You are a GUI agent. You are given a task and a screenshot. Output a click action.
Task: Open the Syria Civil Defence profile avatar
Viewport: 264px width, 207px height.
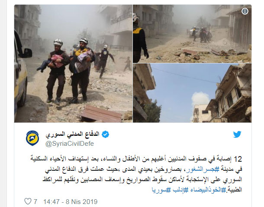click(32, 138)
